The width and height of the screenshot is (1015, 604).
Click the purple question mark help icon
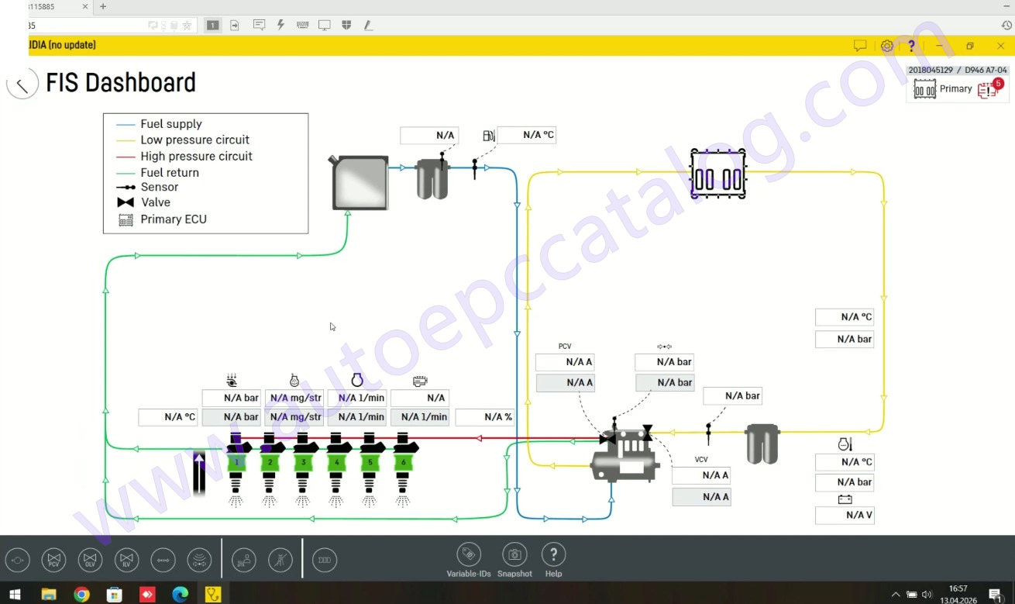pos(911,46)
